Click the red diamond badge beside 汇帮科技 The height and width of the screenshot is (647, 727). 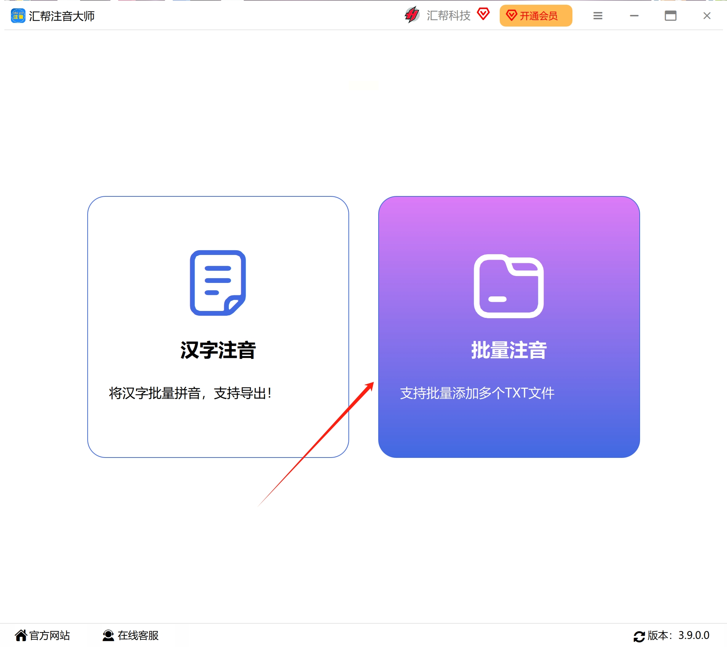pos(483,14)
